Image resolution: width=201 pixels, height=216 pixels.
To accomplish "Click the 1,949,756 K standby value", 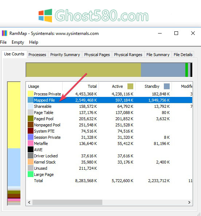I will 159,100.
